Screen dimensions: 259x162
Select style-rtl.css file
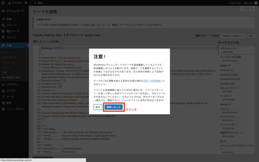[x=226, y=70]
